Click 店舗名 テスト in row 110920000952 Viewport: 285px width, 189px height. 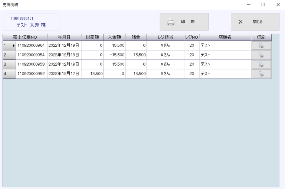coord(225,74)
